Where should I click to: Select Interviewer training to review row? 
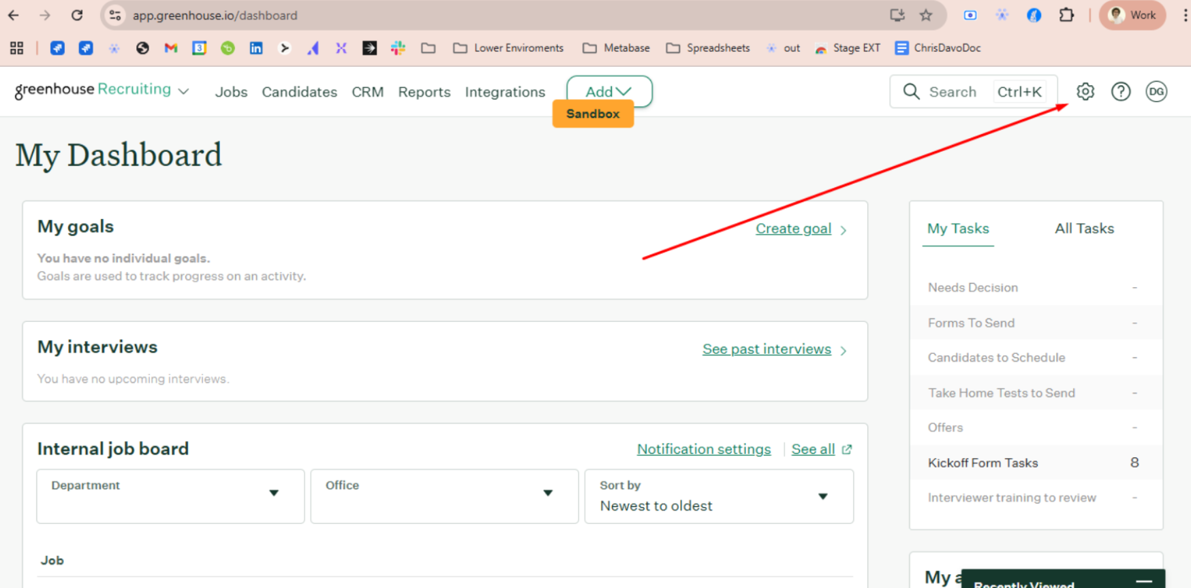(1036, 498)
